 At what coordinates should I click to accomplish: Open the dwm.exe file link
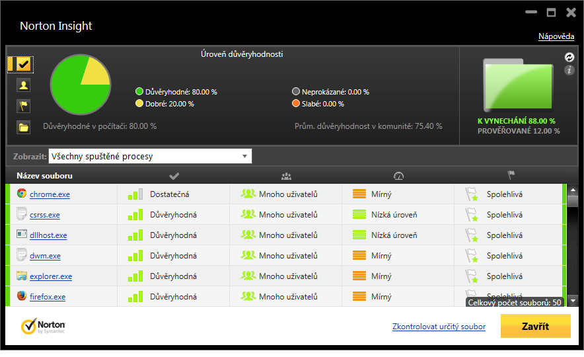tap(45, 256)
